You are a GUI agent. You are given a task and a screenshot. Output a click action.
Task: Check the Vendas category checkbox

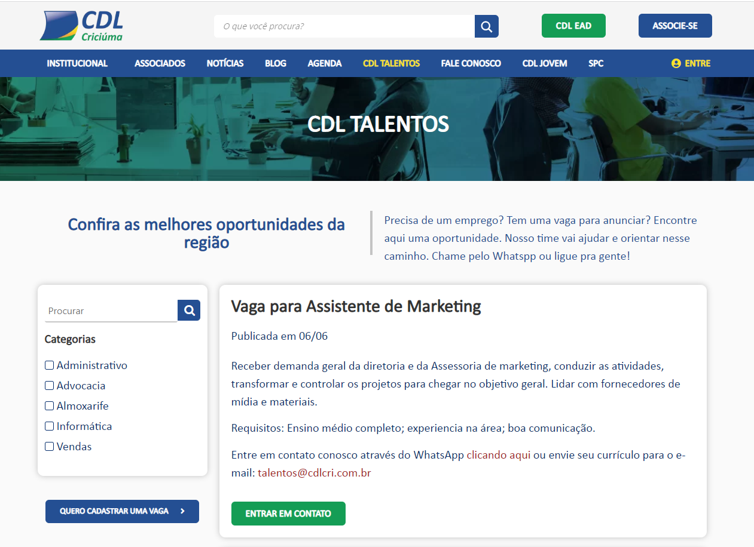pyautogui.click(x=49, y=446)
